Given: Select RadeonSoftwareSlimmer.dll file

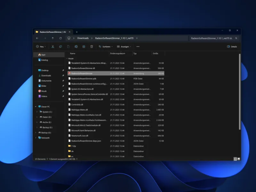Looking at the screenshot, I should coord(116,68).
